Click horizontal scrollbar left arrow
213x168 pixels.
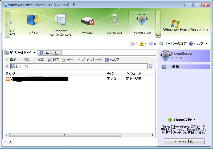[x=7, y=135]
